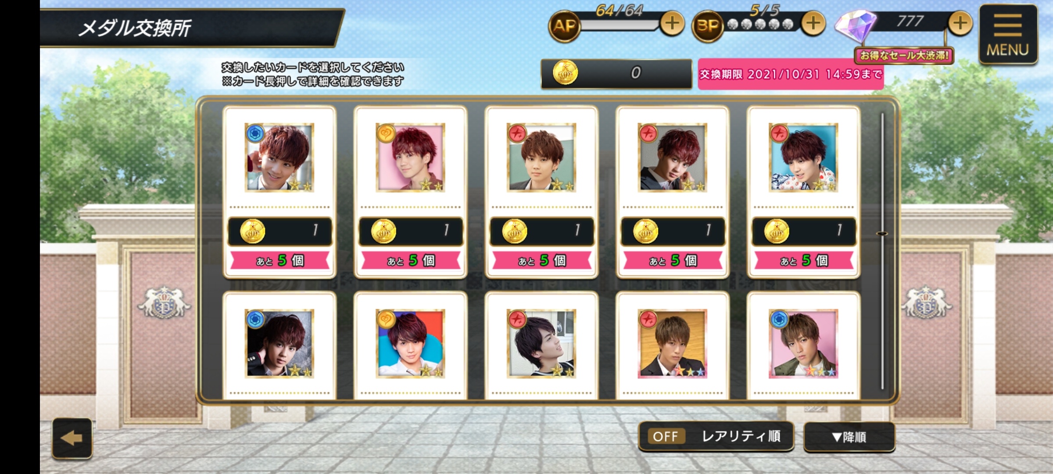The height and width of the screenshot is (474, 1053).
Task: Change sort order via ▼降順 dropdown
Action: pyautogui.click(x=849, y=437)
